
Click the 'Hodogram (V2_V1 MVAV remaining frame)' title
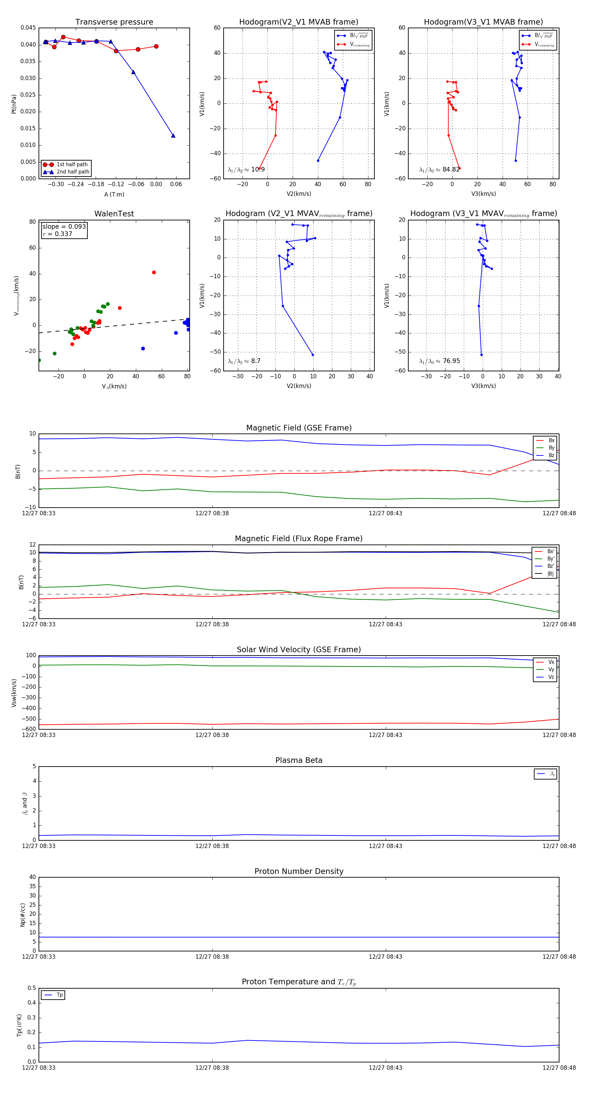299,214
